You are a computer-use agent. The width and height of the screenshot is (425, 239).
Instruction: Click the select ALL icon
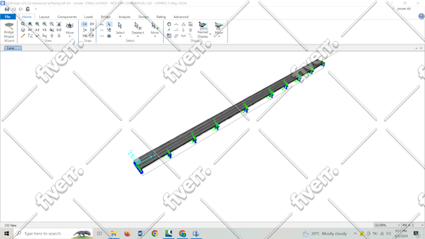click(x=102, y=24)
